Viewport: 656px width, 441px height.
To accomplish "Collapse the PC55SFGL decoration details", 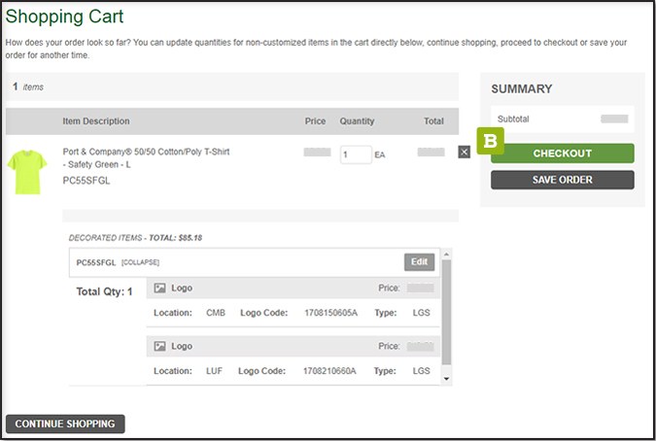I will coord(140,262).
